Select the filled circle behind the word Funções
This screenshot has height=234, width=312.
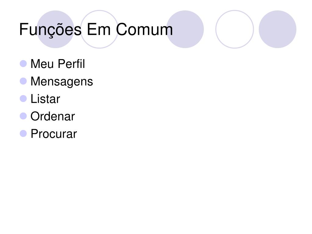click(x=55, y=29)
